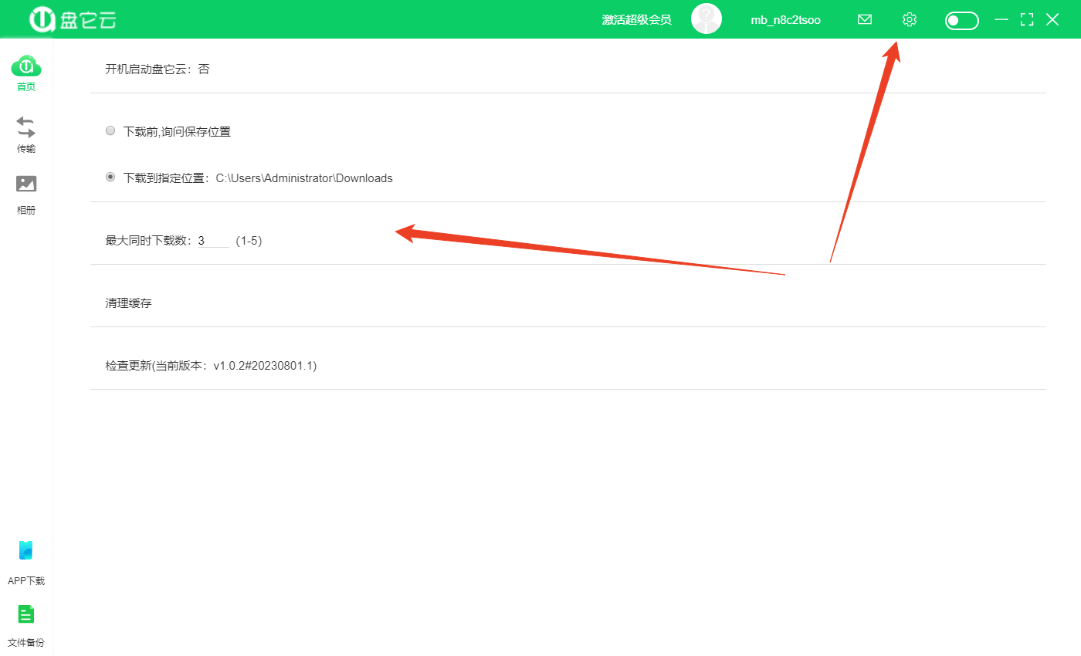Click the max simultaneous downloads number field
Screen dimensions: 1081x656
coord(213,241)
